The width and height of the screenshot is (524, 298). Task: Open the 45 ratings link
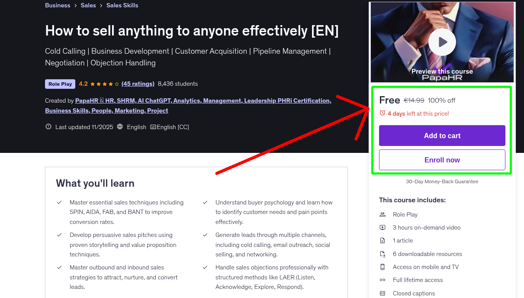click(x=138, y=84)
